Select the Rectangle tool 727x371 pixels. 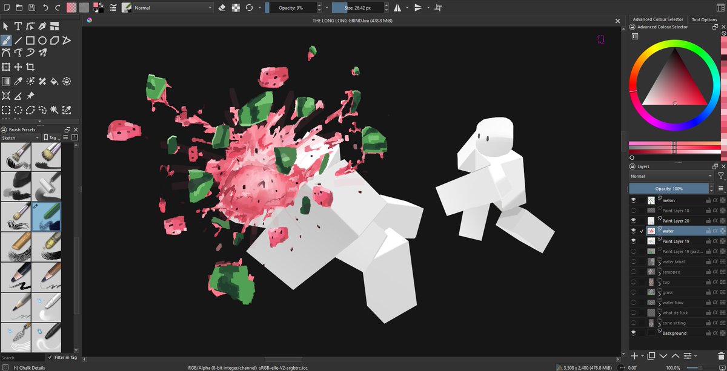point(30,41)
